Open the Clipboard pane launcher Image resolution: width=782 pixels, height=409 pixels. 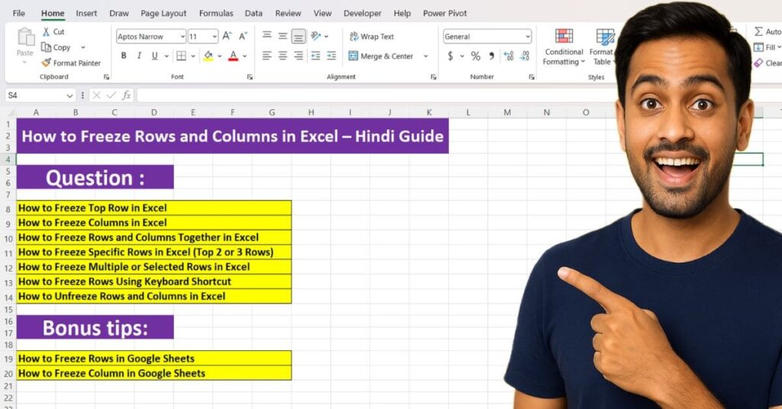pyautogui.click(x=106, y=77)
